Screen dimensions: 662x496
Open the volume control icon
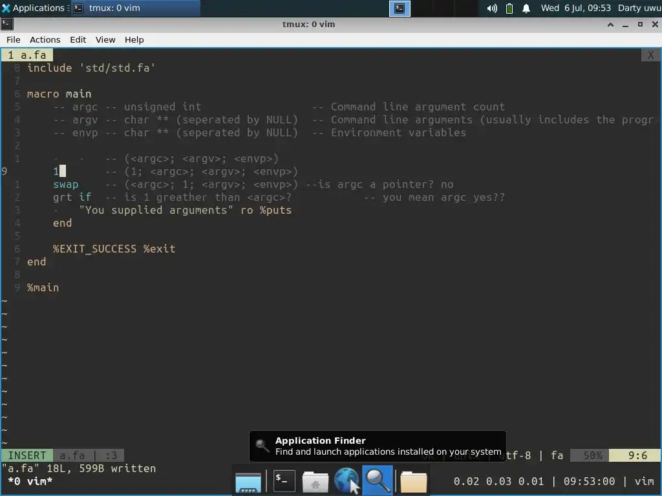tap(492, 8)
